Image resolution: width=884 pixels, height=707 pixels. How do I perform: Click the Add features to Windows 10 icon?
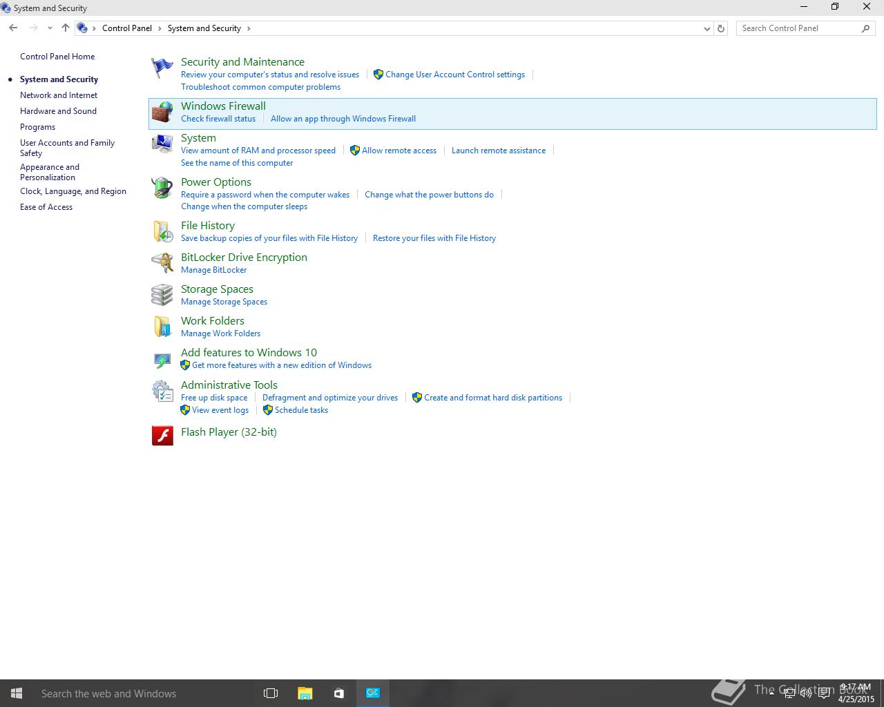[162, 360]
